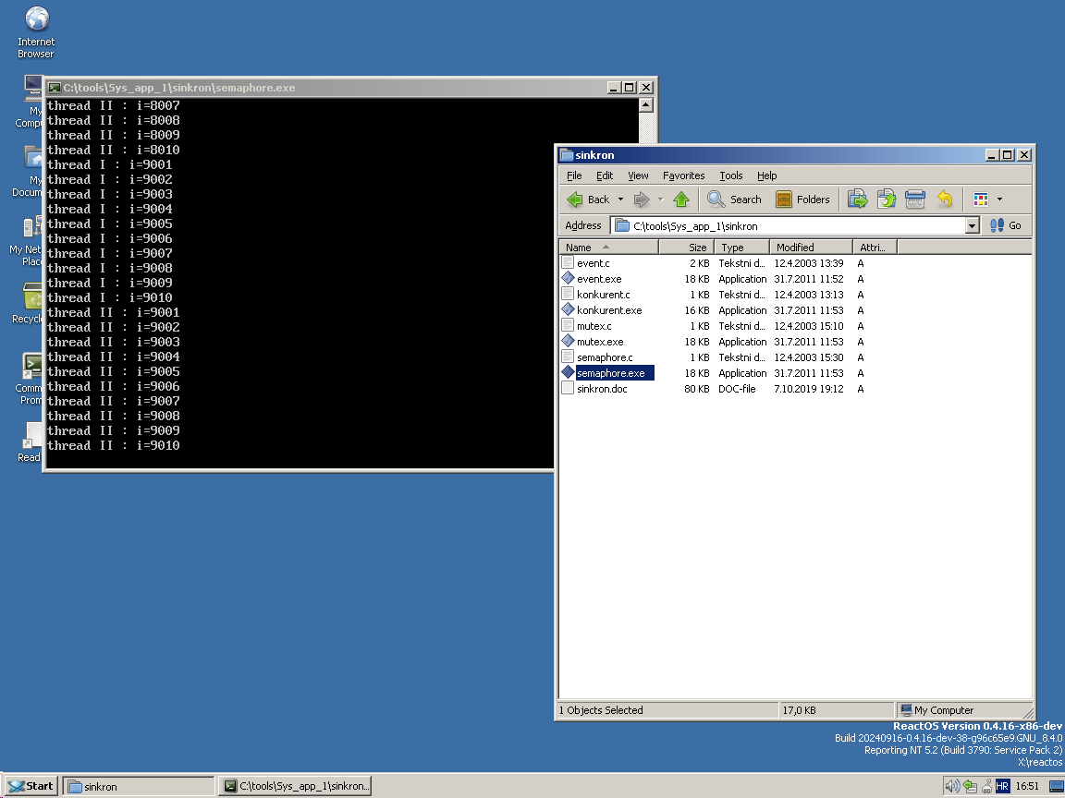Click the date 7.10.2019 19:12

point(809,389)
